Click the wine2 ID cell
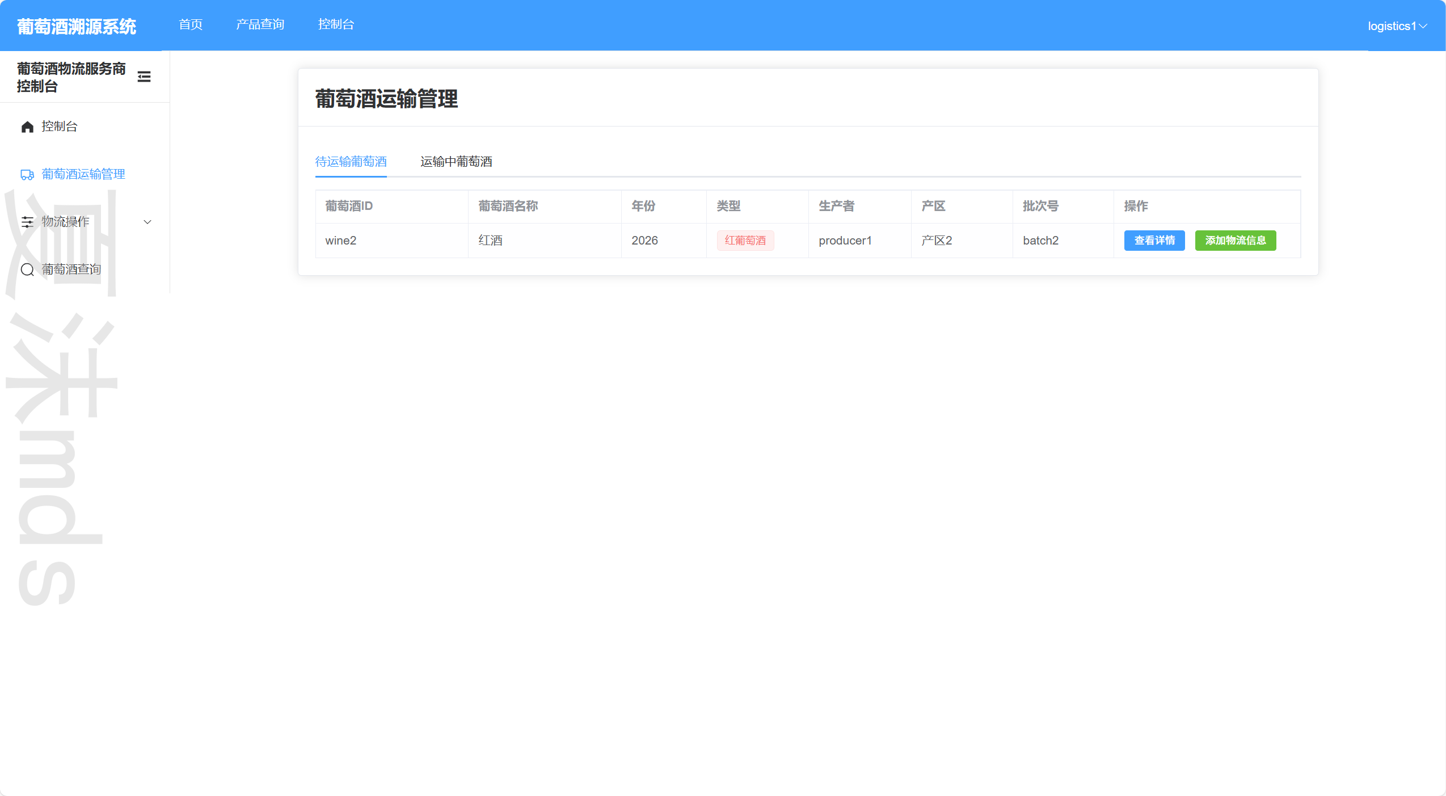 point(340,241)
